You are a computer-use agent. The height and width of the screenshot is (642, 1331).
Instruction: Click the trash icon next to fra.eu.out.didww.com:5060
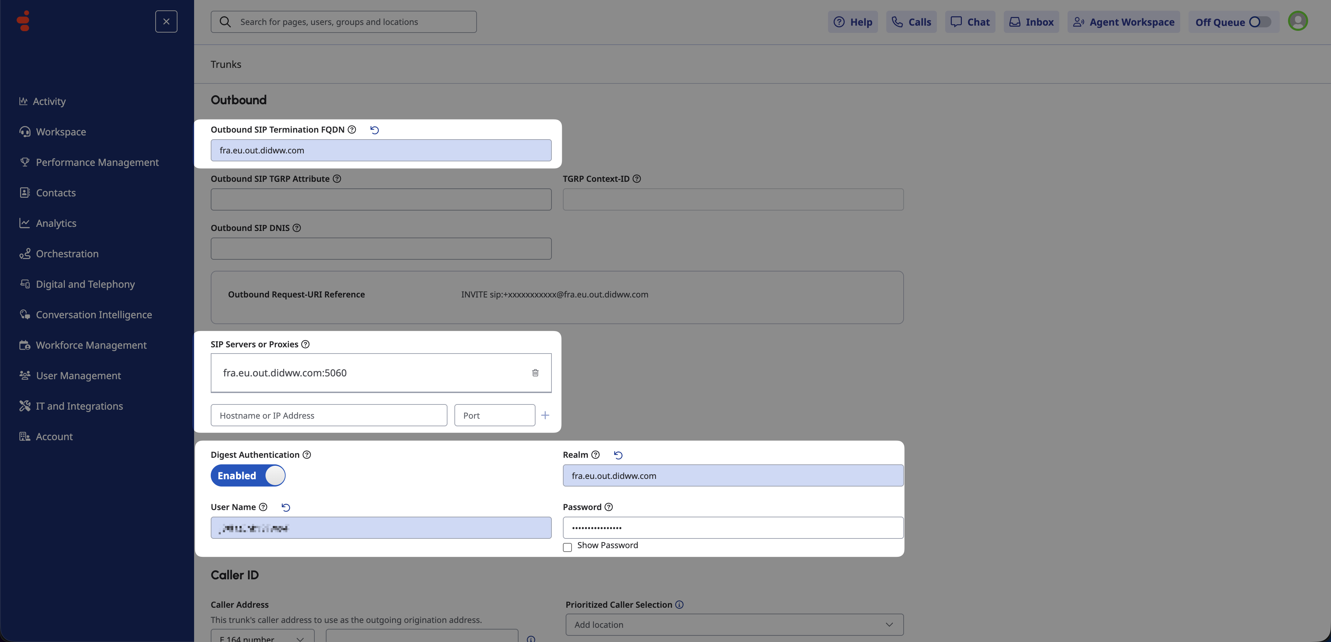coord(535,373)
